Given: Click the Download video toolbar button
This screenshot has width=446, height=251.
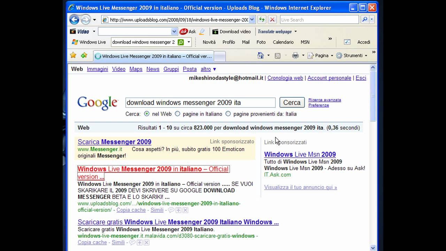Looking at the screenshot, I should [232, 31].
